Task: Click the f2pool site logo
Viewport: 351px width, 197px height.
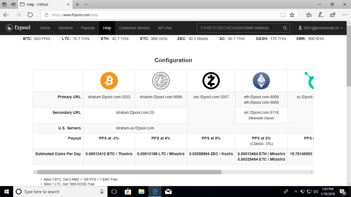Action: tap(18, 28)
